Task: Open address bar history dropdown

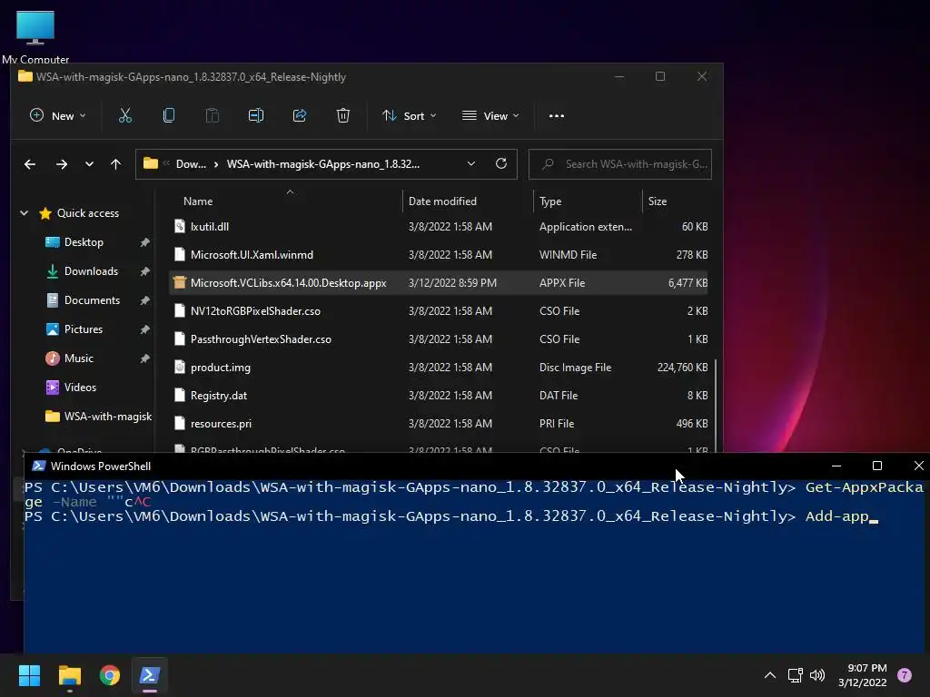Action: [x=471, y=163]
